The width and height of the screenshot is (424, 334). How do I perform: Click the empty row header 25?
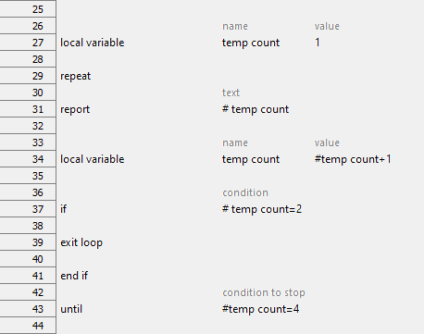click(x=28, y=9)
